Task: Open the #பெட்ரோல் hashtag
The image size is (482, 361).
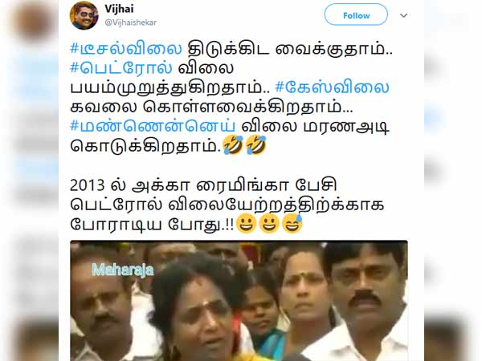Action: pos(121,68)
